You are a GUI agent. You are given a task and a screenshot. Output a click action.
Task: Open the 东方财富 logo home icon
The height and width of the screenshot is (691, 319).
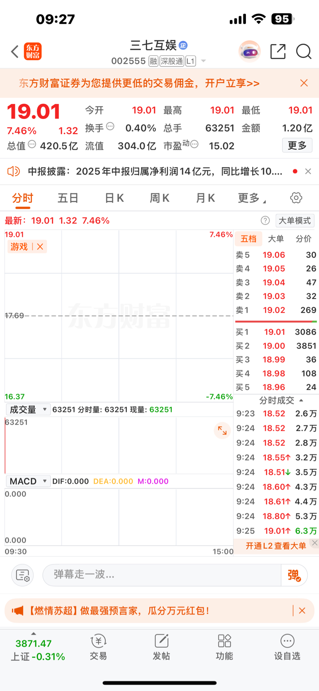pyautogui.click(x=33, y=52)
